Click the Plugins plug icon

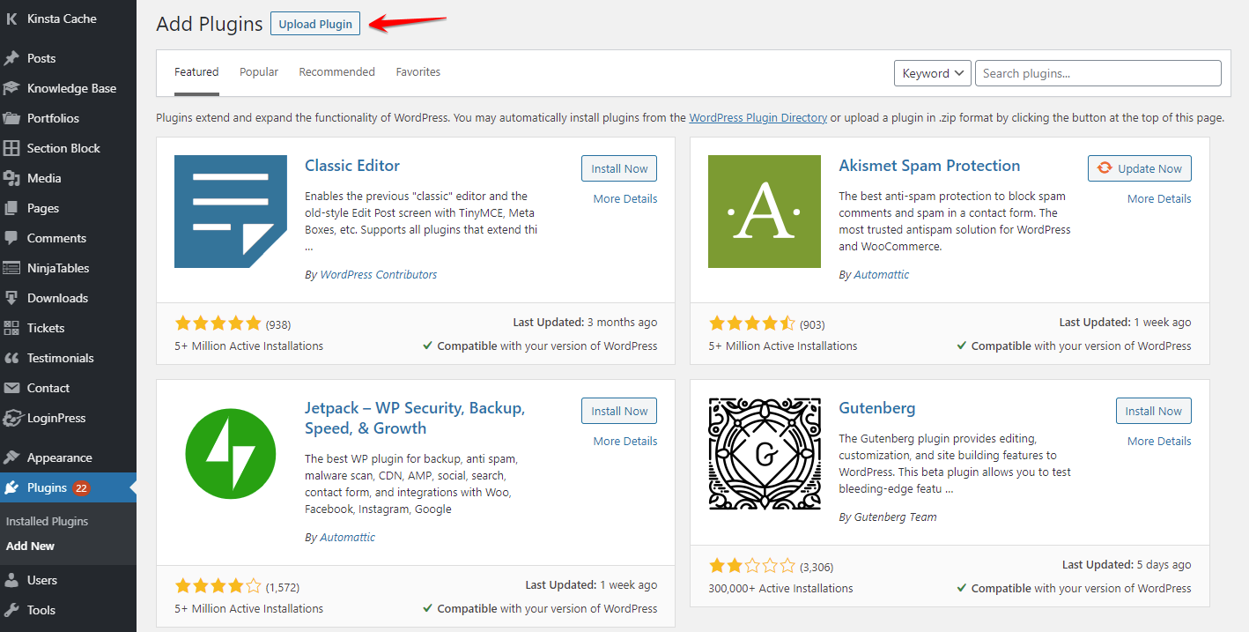(x=11, y=487)
